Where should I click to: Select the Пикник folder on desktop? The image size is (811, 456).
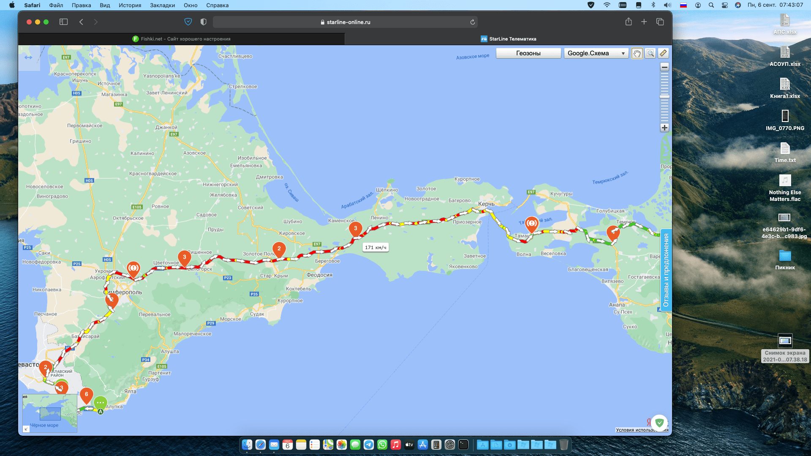coord(785,259)
